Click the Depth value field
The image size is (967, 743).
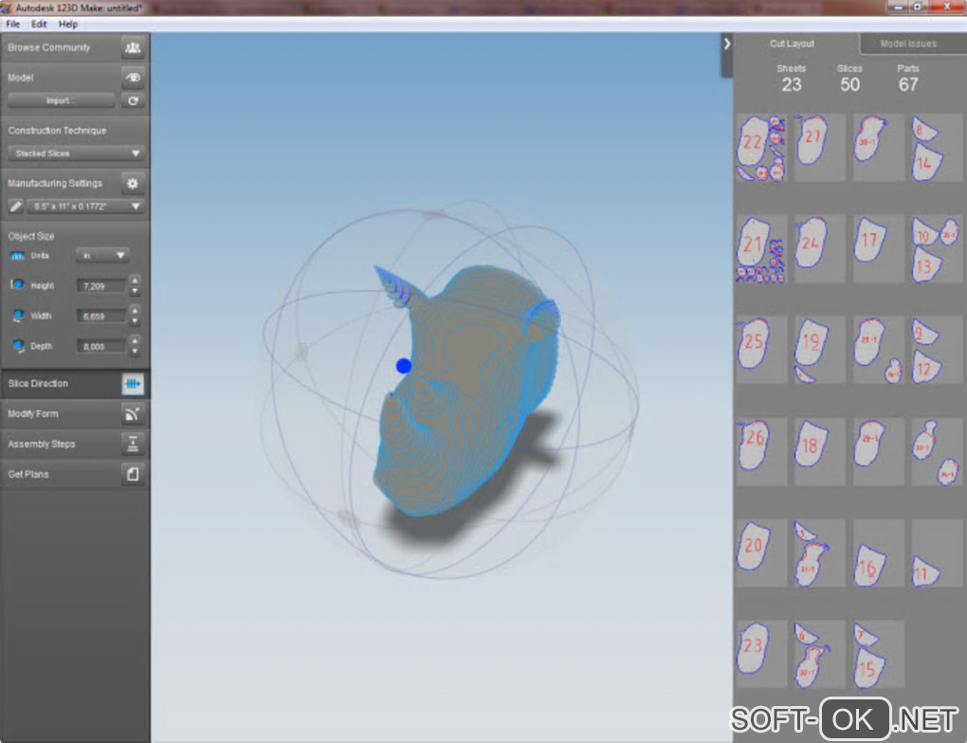click(x=101, y=347)
